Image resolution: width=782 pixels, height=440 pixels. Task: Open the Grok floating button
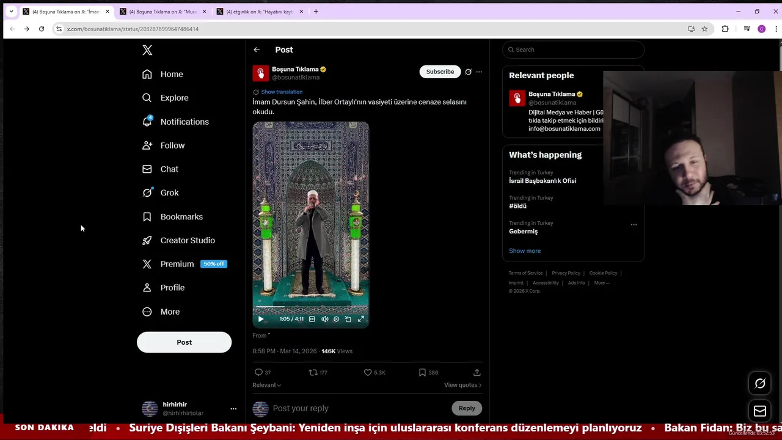(x=760, y=384)
